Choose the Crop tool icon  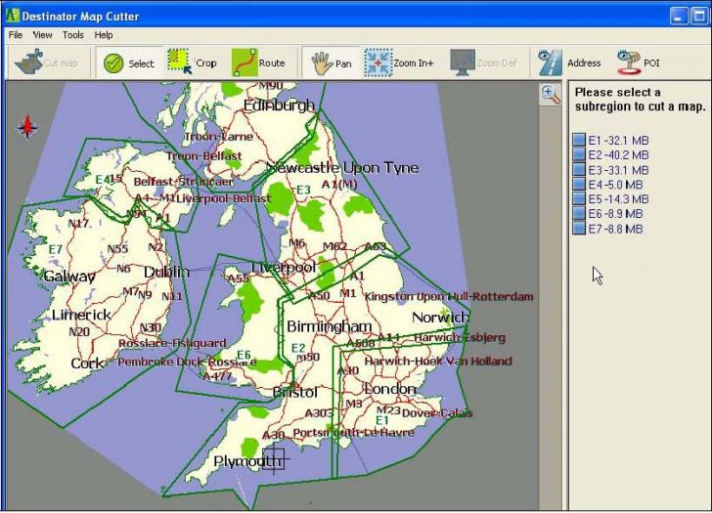click(x=179, y=62)
